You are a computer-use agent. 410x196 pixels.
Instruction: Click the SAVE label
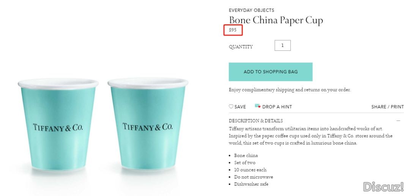point(240,107)
